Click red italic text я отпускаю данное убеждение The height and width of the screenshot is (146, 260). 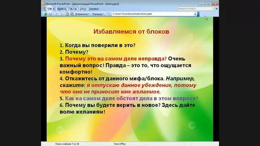(x=130, y=85)
